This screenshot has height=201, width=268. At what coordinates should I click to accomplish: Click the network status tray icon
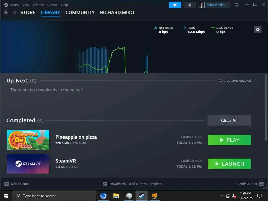pos(228,196)
